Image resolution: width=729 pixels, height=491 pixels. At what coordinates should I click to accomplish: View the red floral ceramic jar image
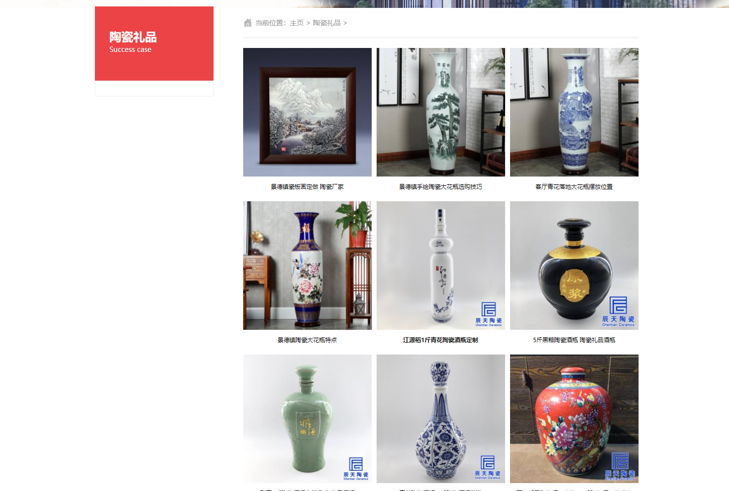574,419
